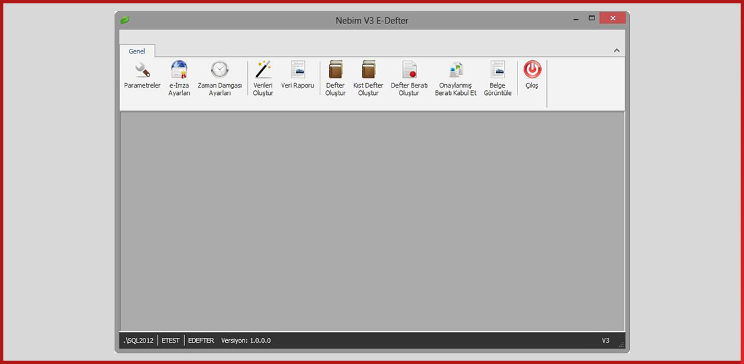Open Parametreler wrench tool
The image size is (744, 364).
(x=142, y=76)
